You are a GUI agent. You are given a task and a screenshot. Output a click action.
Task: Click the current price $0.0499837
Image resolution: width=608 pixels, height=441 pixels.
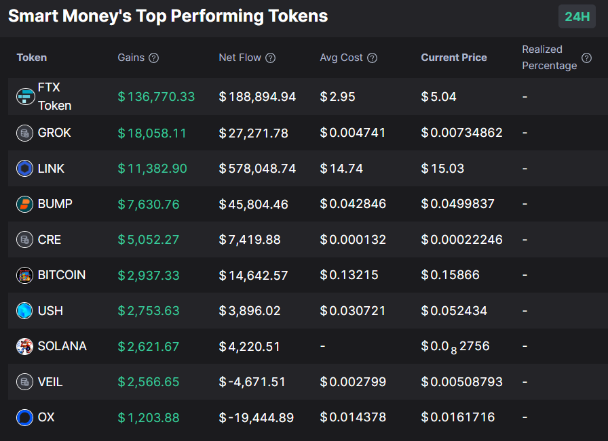(458, 204)
